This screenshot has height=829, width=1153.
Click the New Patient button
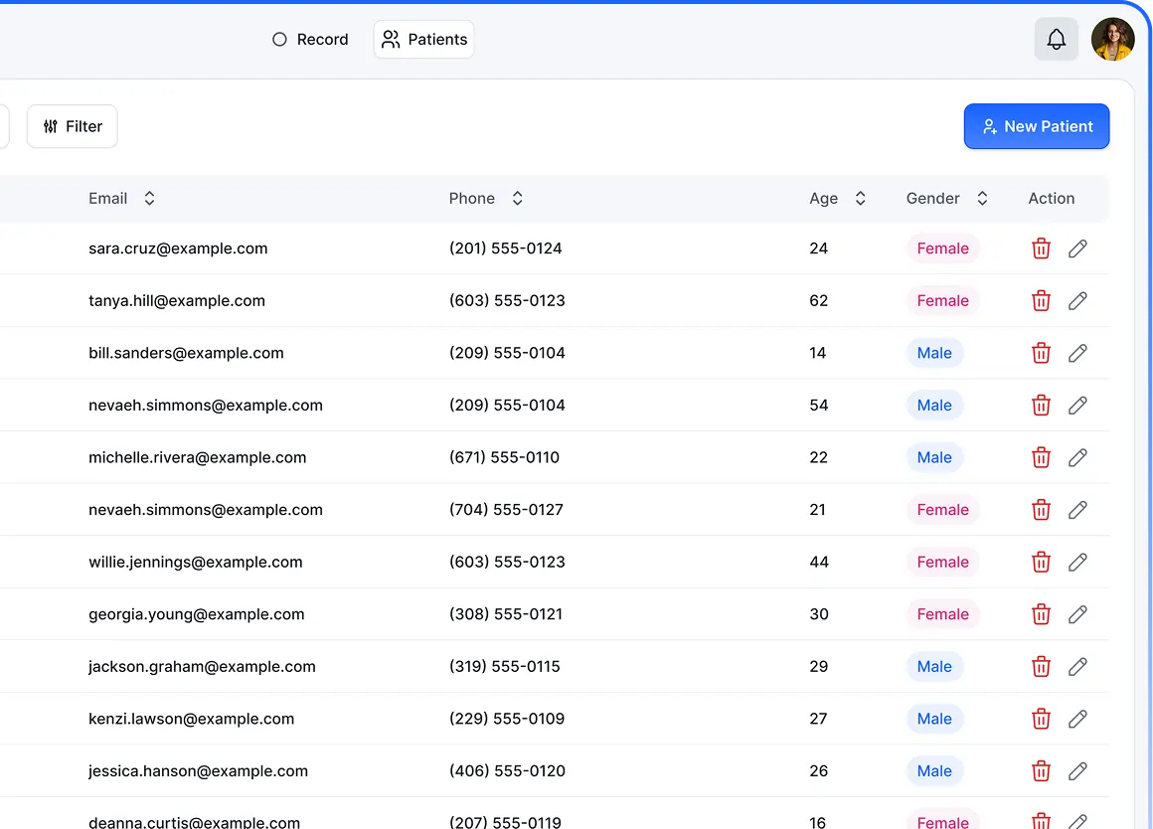tap(1037, 126)
